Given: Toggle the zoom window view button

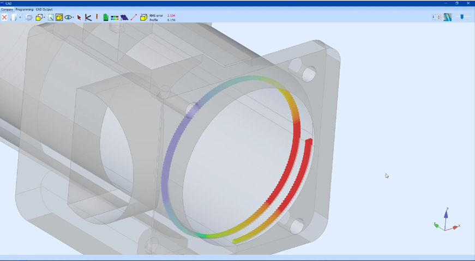Looking at the screenshot, I should click(51, 17).
